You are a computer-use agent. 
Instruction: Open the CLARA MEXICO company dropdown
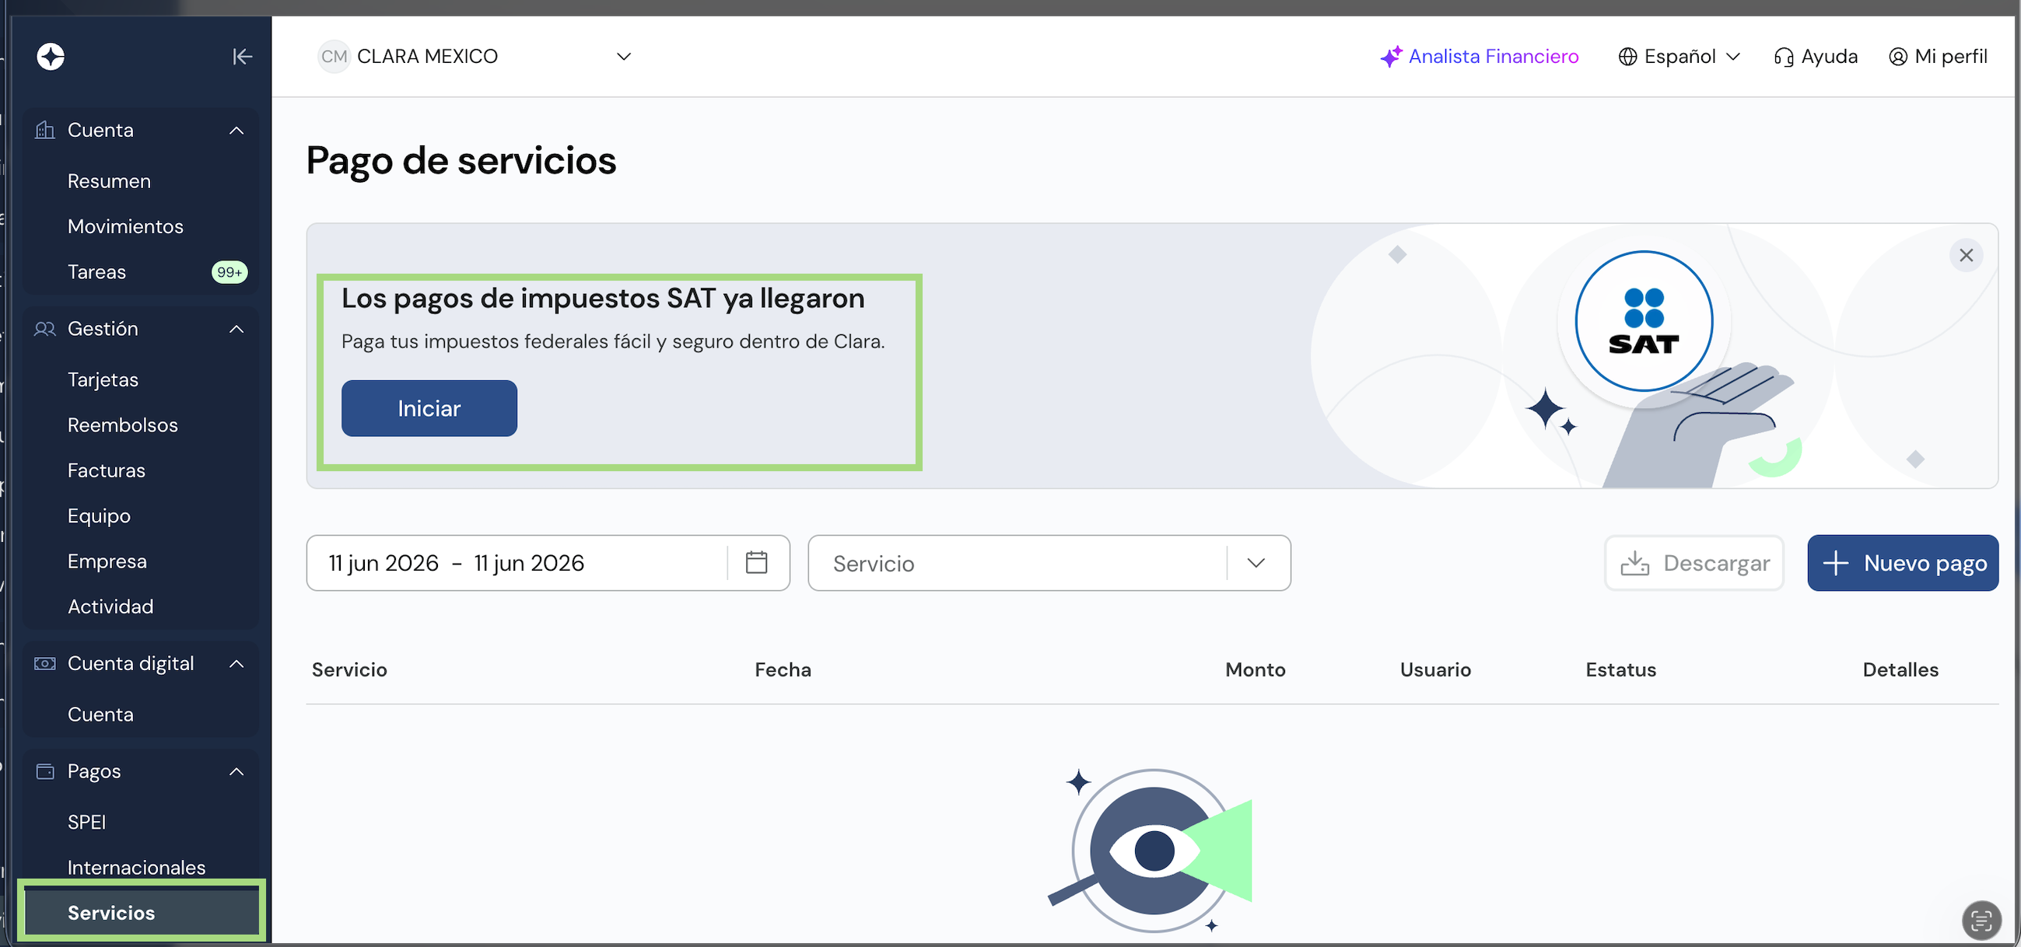[475, 57]
